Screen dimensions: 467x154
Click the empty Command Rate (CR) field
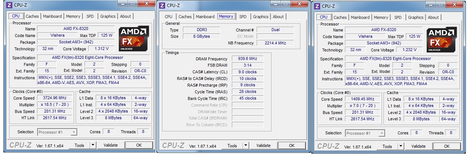click(247, 105)
